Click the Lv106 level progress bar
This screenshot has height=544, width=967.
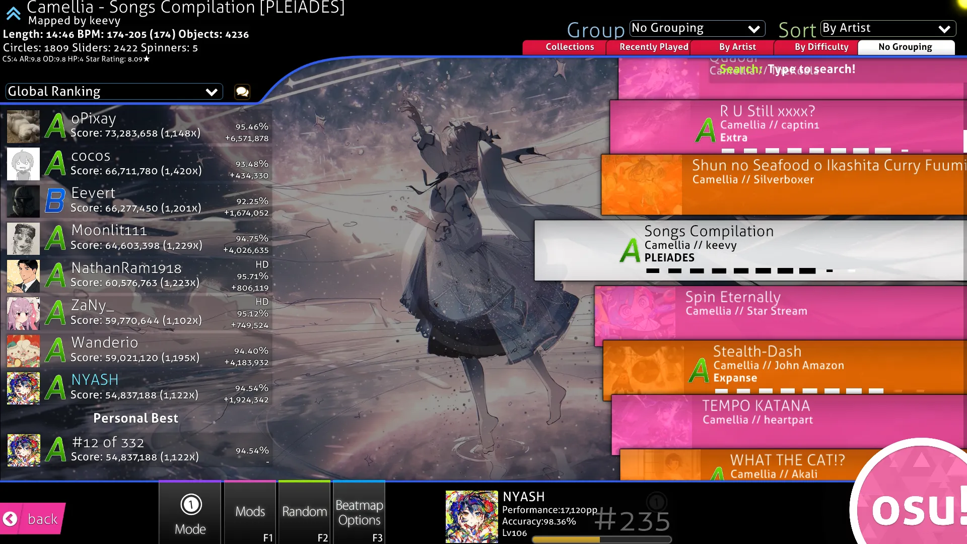click(x=601, y=539)
